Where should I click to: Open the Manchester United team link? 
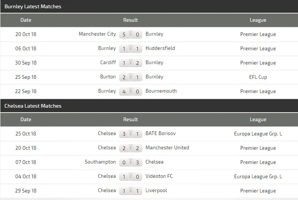pos(167,148)
